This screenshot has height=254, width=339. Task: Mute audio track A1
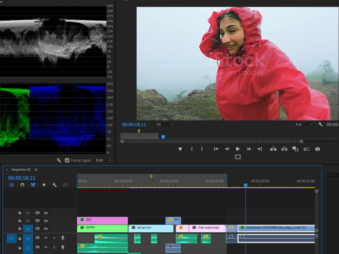(x=46, y=238)
